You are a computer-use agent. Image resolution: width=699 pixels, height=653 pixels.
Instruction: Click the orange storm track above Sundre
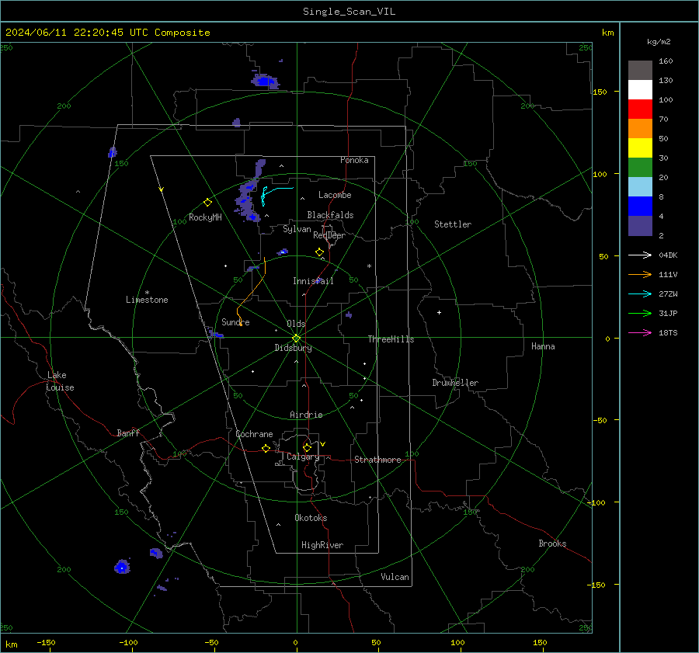point(252,291)
